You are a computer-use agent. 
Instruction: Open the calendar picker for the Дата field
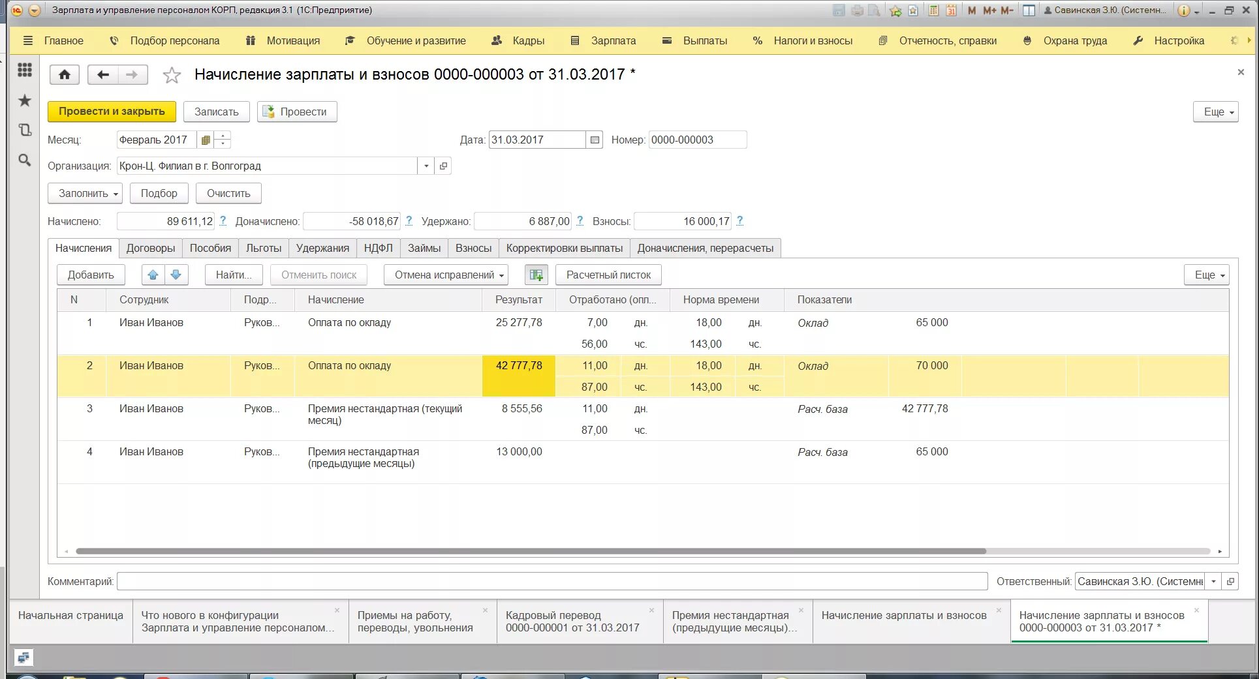(595, 140)
